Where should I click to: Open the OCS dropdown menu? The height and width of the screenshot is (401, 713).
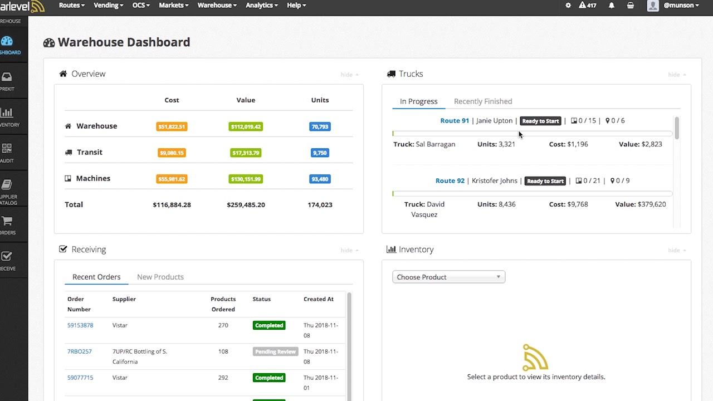pos(141,6)
